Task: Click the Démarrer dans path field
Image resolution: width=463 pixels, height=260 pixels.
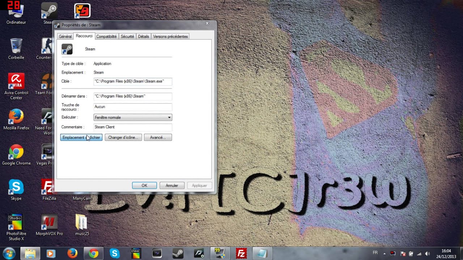Action: tap(133, 96)
